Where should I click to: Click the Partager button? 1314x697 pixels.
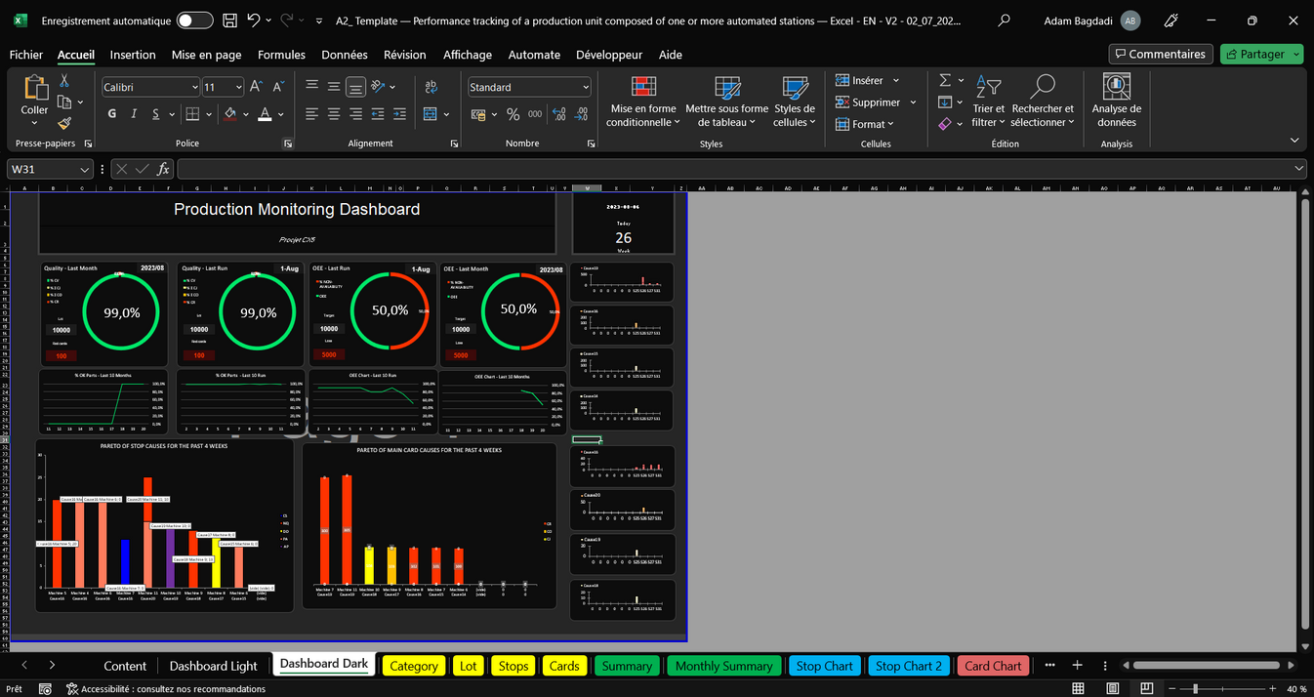[1262, 54]
